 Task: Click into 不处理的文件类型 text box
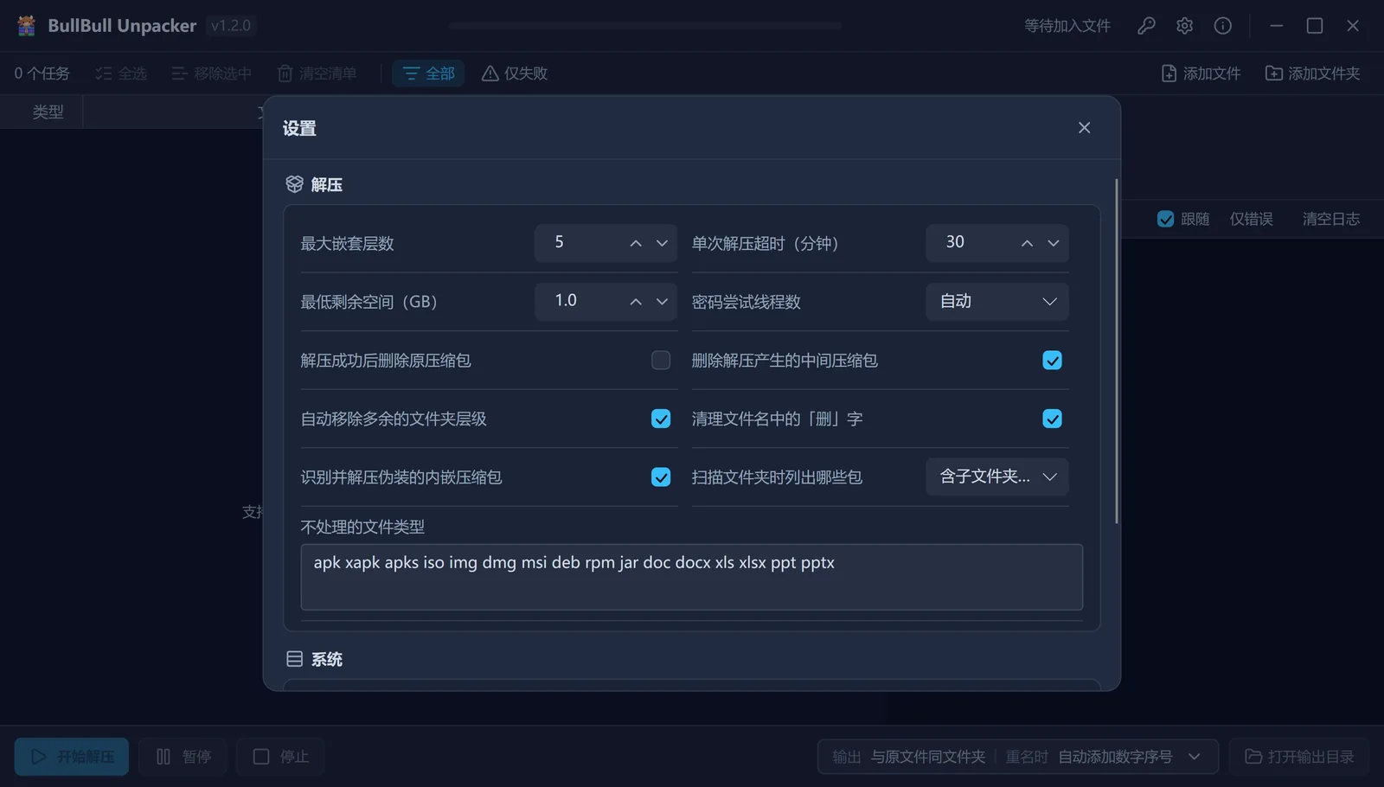[691, 577]
